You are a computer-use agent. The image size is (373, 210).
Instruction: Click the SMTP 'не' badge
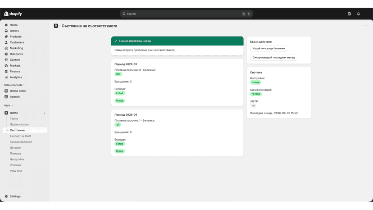(253, 105)
